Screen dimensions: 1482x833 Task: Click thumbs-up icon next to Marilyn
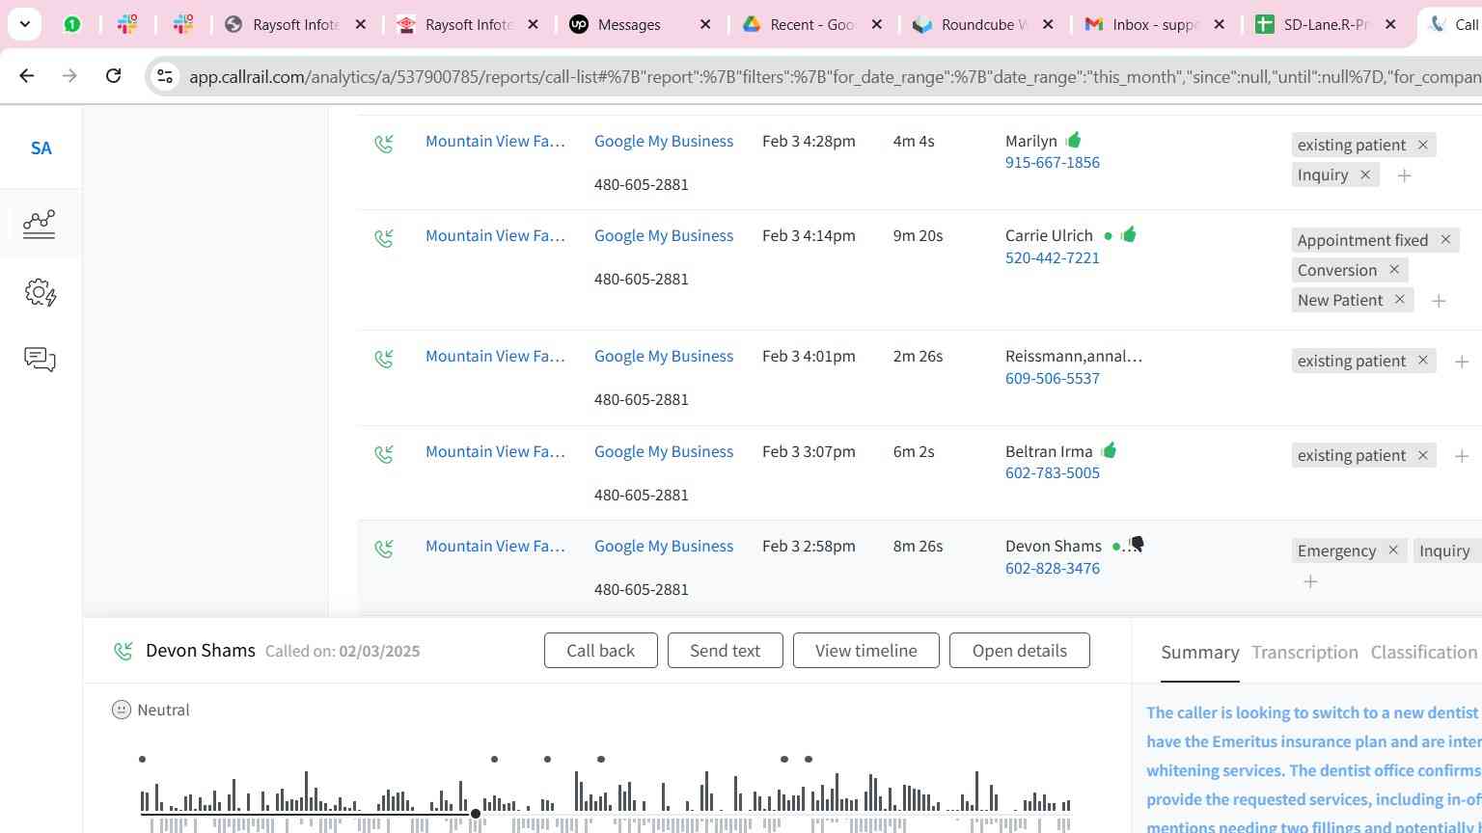pyautogui.click(x=1074, y=140)
